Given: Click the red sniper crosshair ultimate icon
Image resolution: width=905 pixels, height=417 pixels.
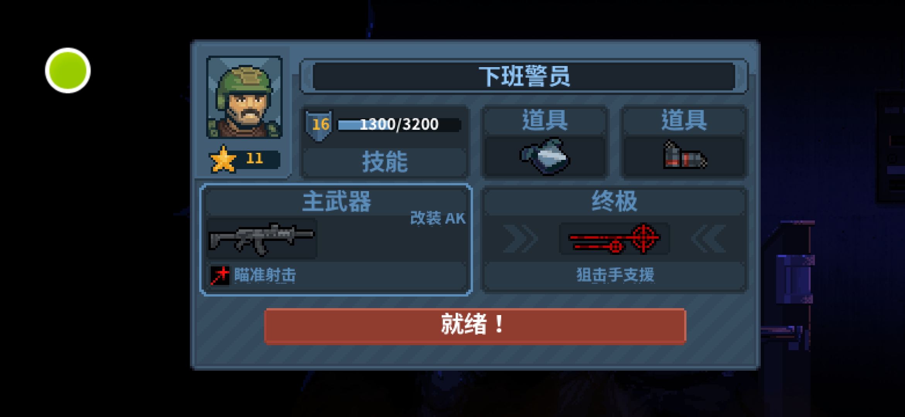Looking at the screenshot, I should coord(615,239).
